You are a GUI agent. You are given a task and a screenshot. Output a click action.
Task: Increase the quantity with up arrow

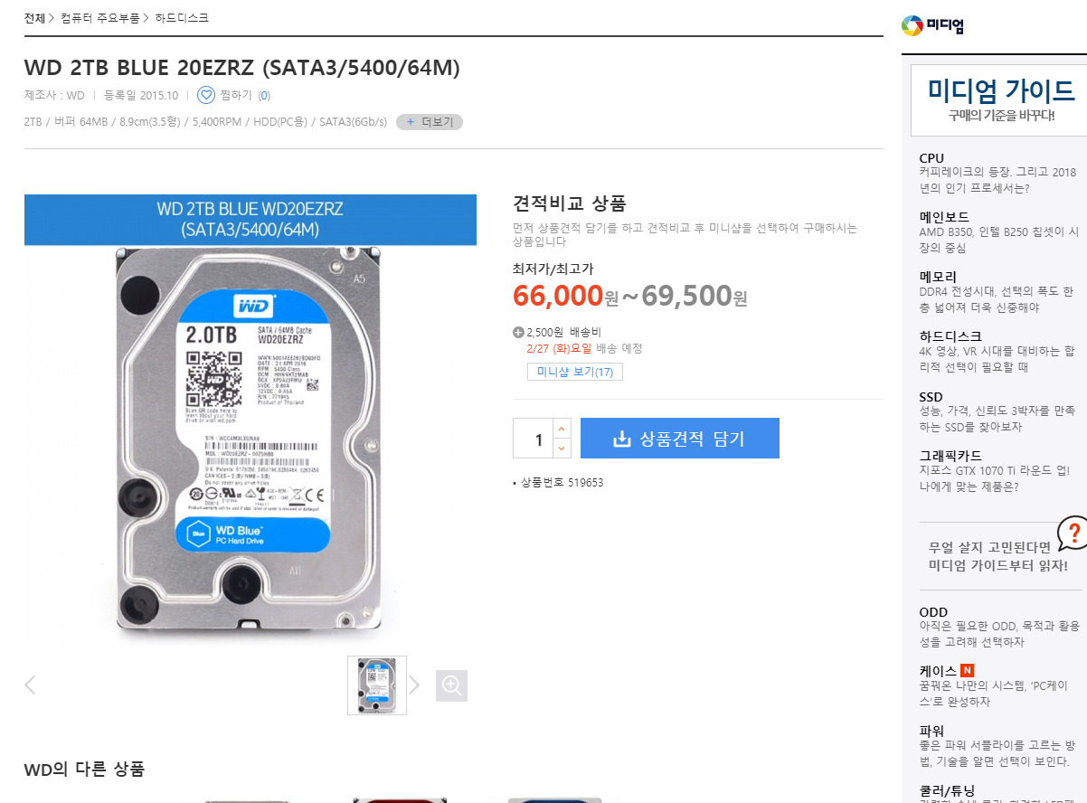[562, 429]
